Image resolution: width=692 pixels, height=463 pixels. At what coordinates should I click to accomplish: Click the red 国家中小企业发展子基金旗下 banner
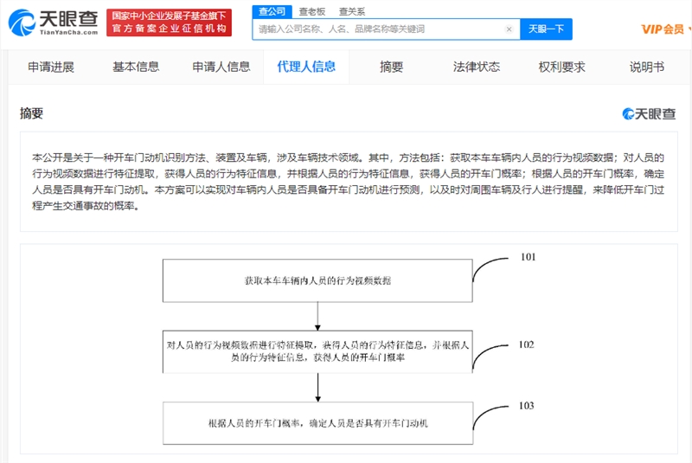point(169,23)
